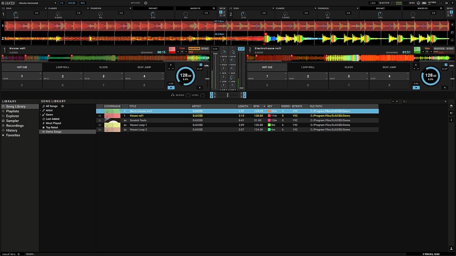Open the settings gear in top bar
456x256 pixels.
coord(446,3)
